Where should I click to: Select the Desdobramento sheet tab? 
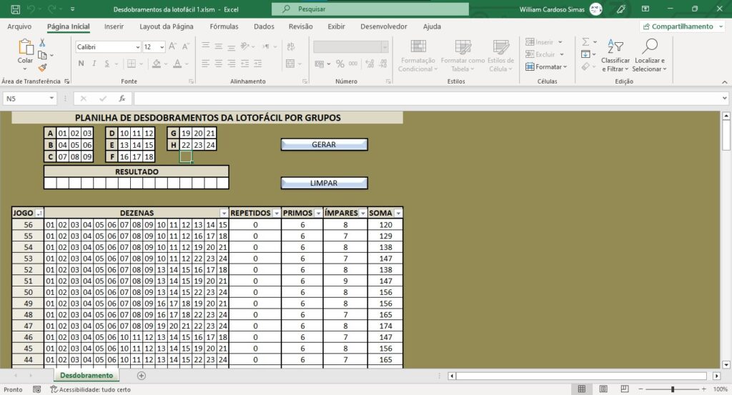click(x=86, y=376)
